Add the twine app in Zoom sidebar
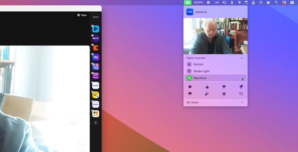298x152 pixels. (x=96, y=104)
